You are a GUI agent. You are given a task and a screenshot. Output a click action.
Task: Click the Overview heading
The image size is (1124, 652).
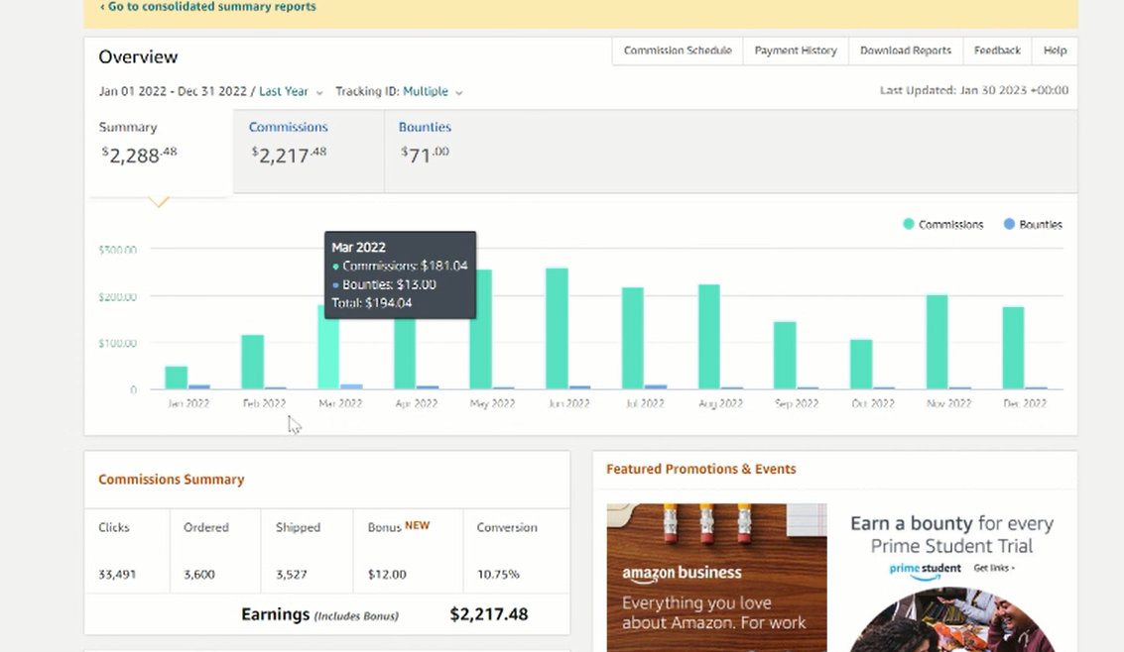pos(138,56)
